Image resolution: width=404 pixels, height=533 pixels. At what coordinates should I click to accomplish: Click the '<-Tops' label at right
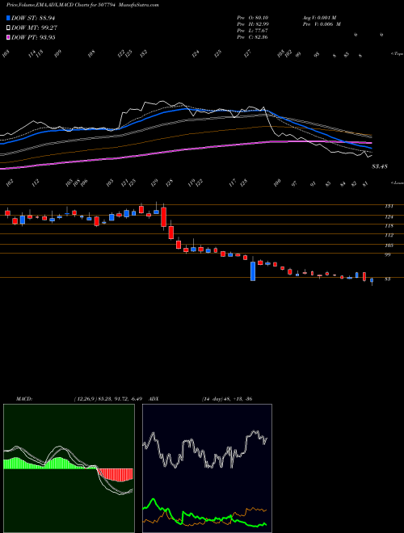coord(397,54)
